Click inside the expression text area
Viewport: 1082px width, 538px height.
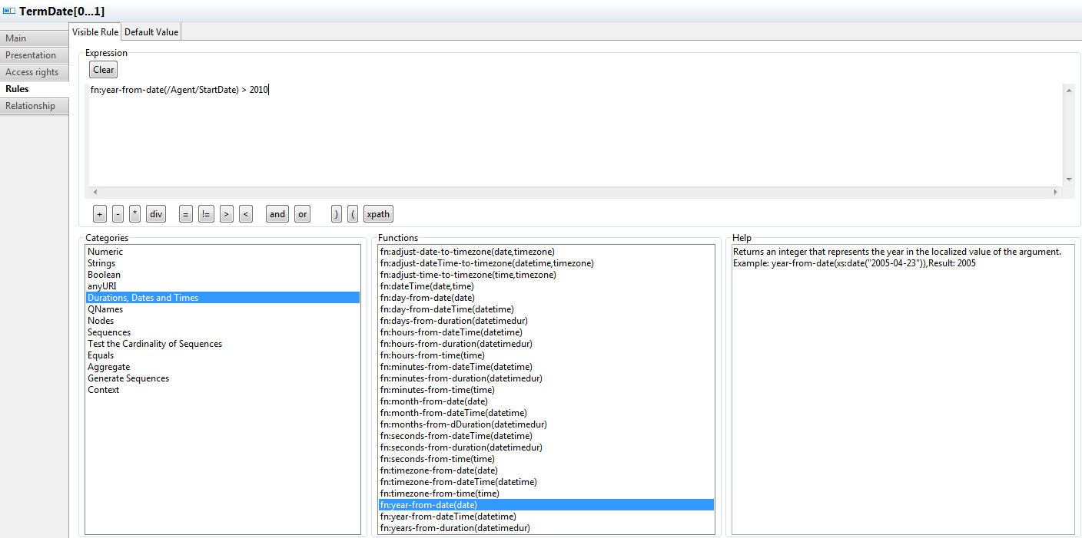[538, 138]
